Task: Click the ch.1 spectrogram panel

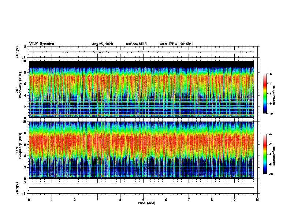Action: point(141,89)
